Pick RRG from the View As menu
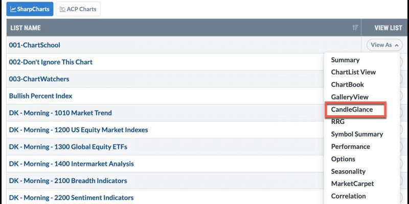Viewport: 409px width, 204px height. click(x=337, y=121)
